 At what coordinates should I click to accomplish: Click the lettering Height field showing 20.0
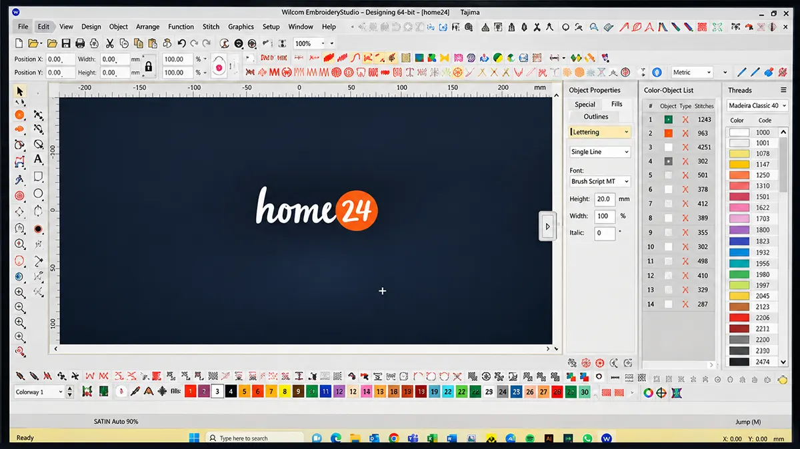tap(605, 199)
